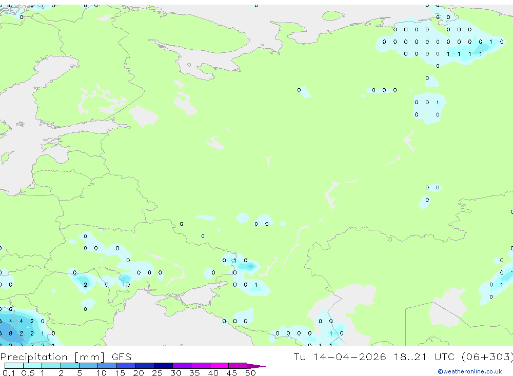Click the 20–25 mm dark blue legend swatch
The width and height of the screenshot is (513, 376).
pos(145,366)
